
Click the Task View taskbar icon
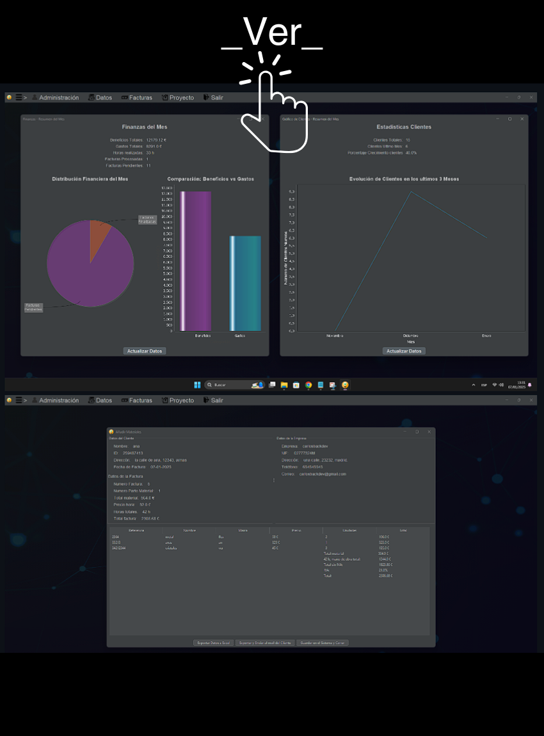(272, 385)
